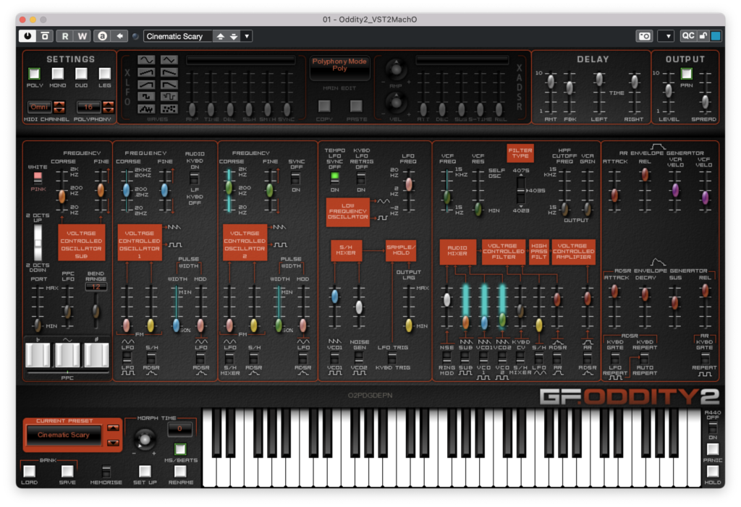Click the Delay AMT slider
Image resolution: width=741 pixels, height=507 pixels.
click(x=551, y=82)
